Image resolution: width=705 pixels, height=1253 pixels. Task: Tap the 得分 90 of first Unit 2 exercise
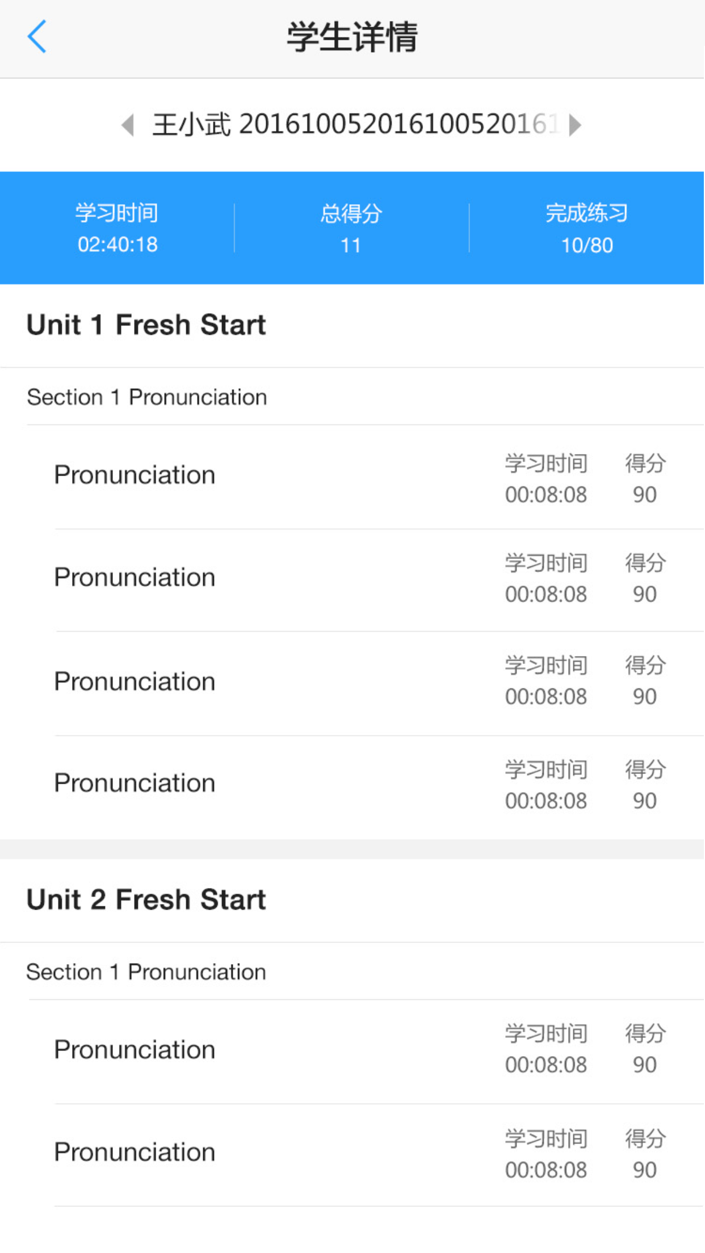645,1049
